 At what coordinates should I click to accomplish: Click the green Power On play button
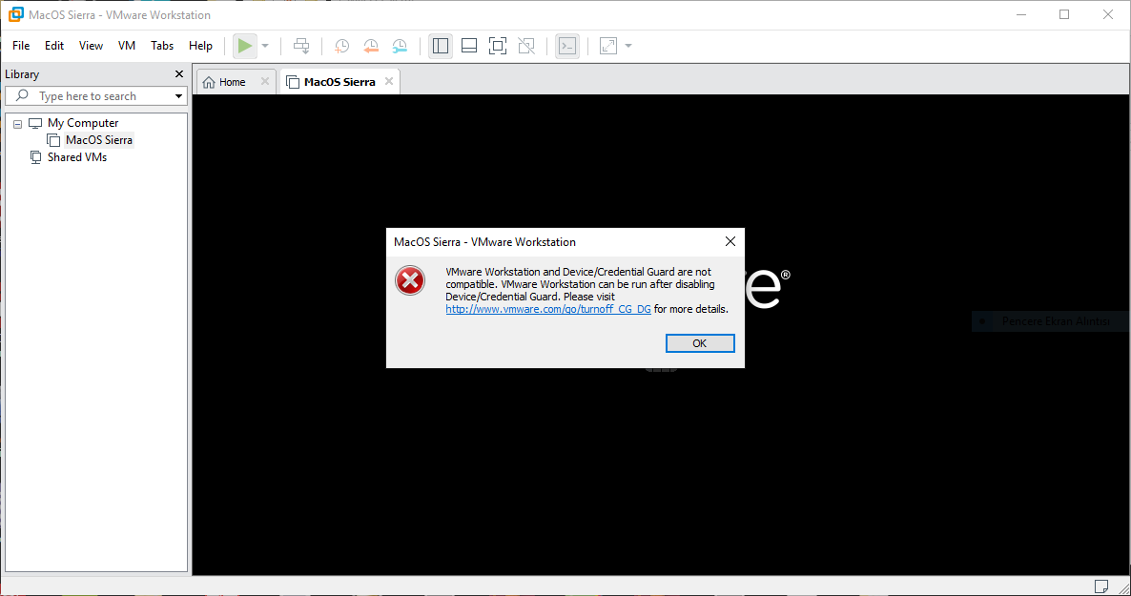[x=245, y=46]
